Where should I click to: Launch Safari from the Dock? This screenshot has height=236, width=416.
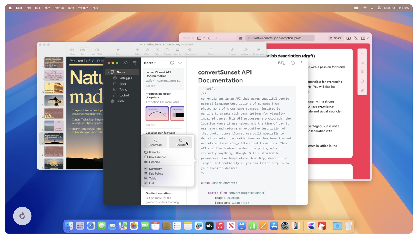(91, 226)
